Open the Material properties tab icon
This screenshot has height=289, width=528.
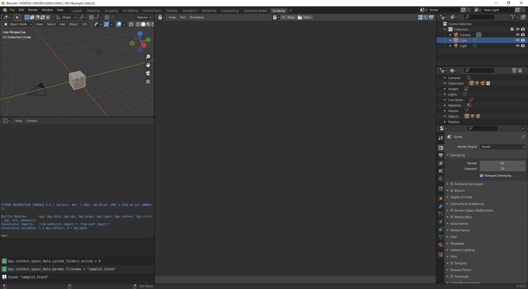[x=441, y=245]
